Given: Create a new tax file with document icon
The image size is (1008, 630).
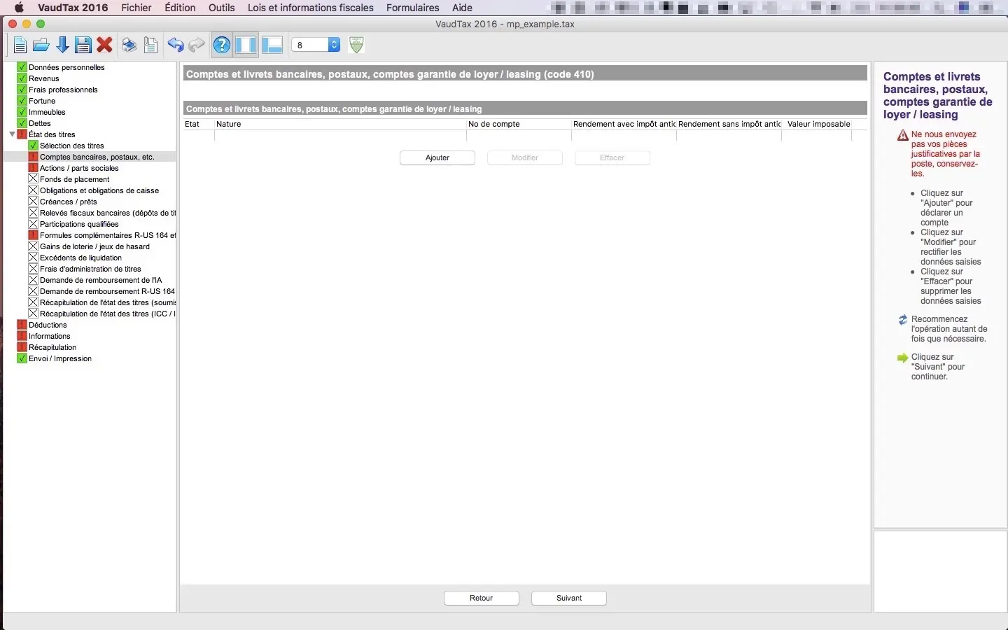Looking at the screenshot, I should pos(20,45).
